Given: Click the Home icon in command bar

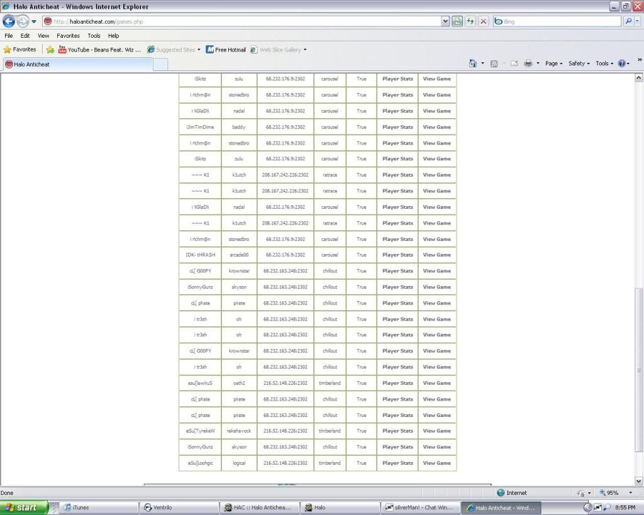Looking at the screenshot, I should tap(473, 64).
